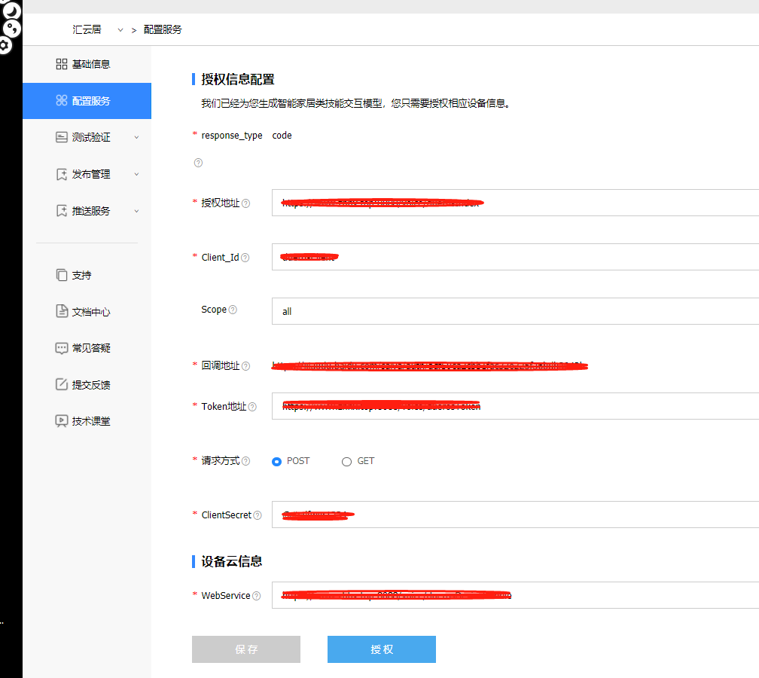Click the gear icon in left strip
Viewport: 759px width, 678px height.
point(5,46)
